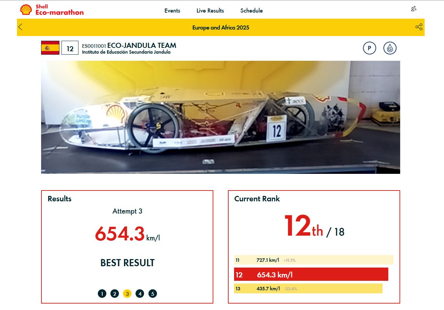Select attempt 2 result dot
Image resolution: width=444 pixels, height=310 pixels.
[x=114, y=294]
